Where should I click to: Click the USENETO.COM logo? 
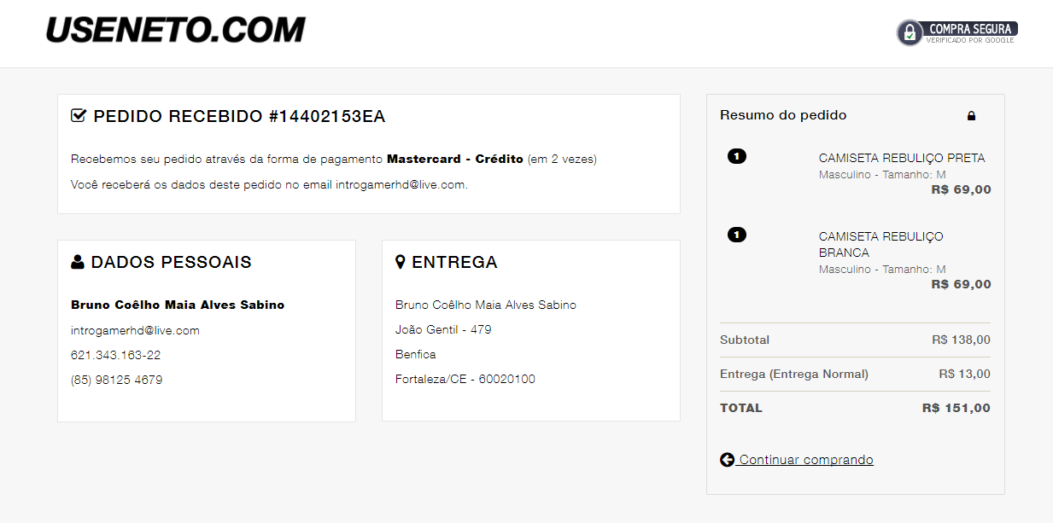coord(175,30)
